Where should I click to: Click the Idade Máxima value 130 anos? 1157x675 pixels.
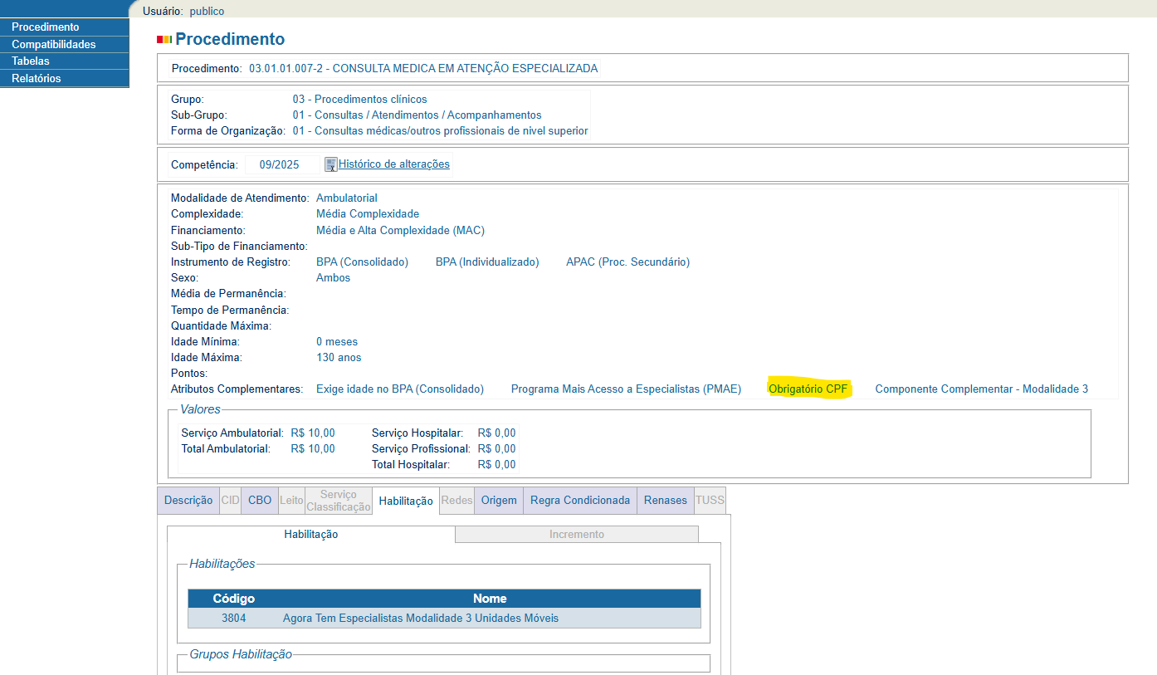tap(339, 358)
